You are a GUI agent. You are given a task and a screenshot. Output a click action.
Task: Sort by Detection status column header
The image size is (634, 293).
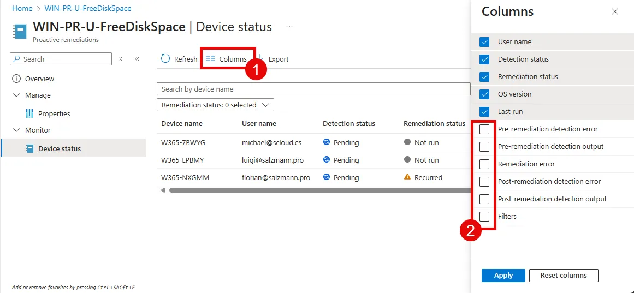point(349,123)
